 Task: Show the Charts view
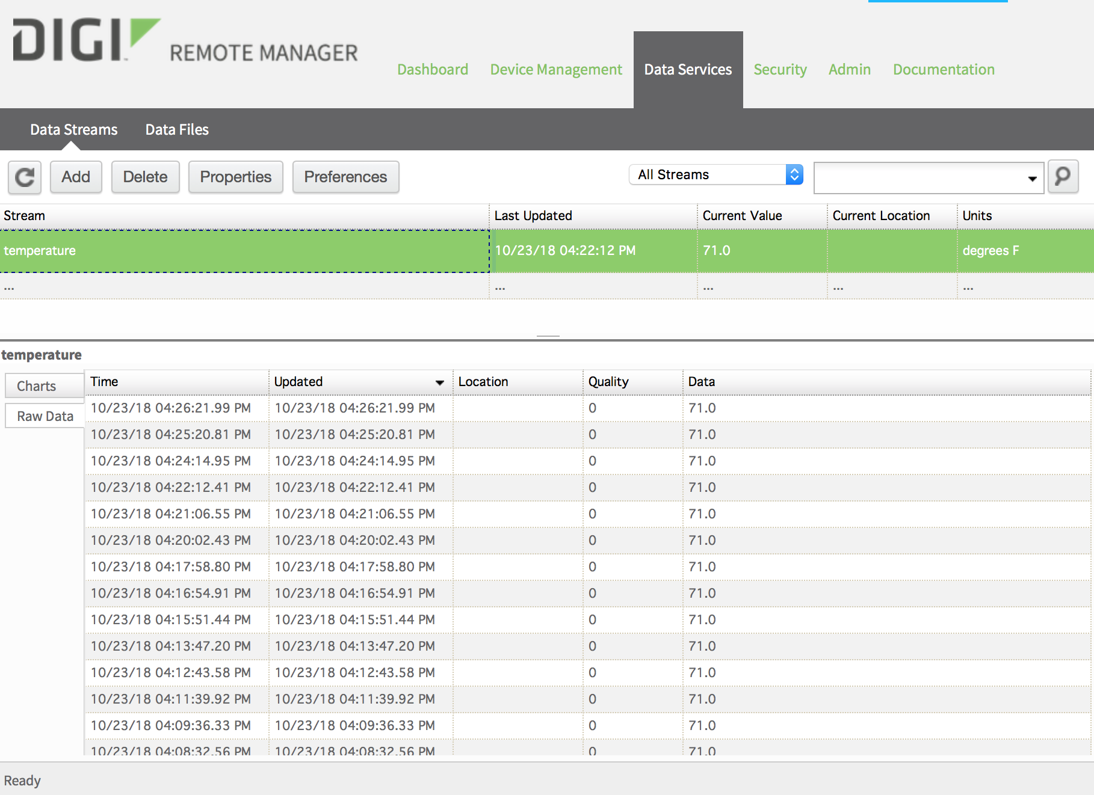[x=45, y=385]
